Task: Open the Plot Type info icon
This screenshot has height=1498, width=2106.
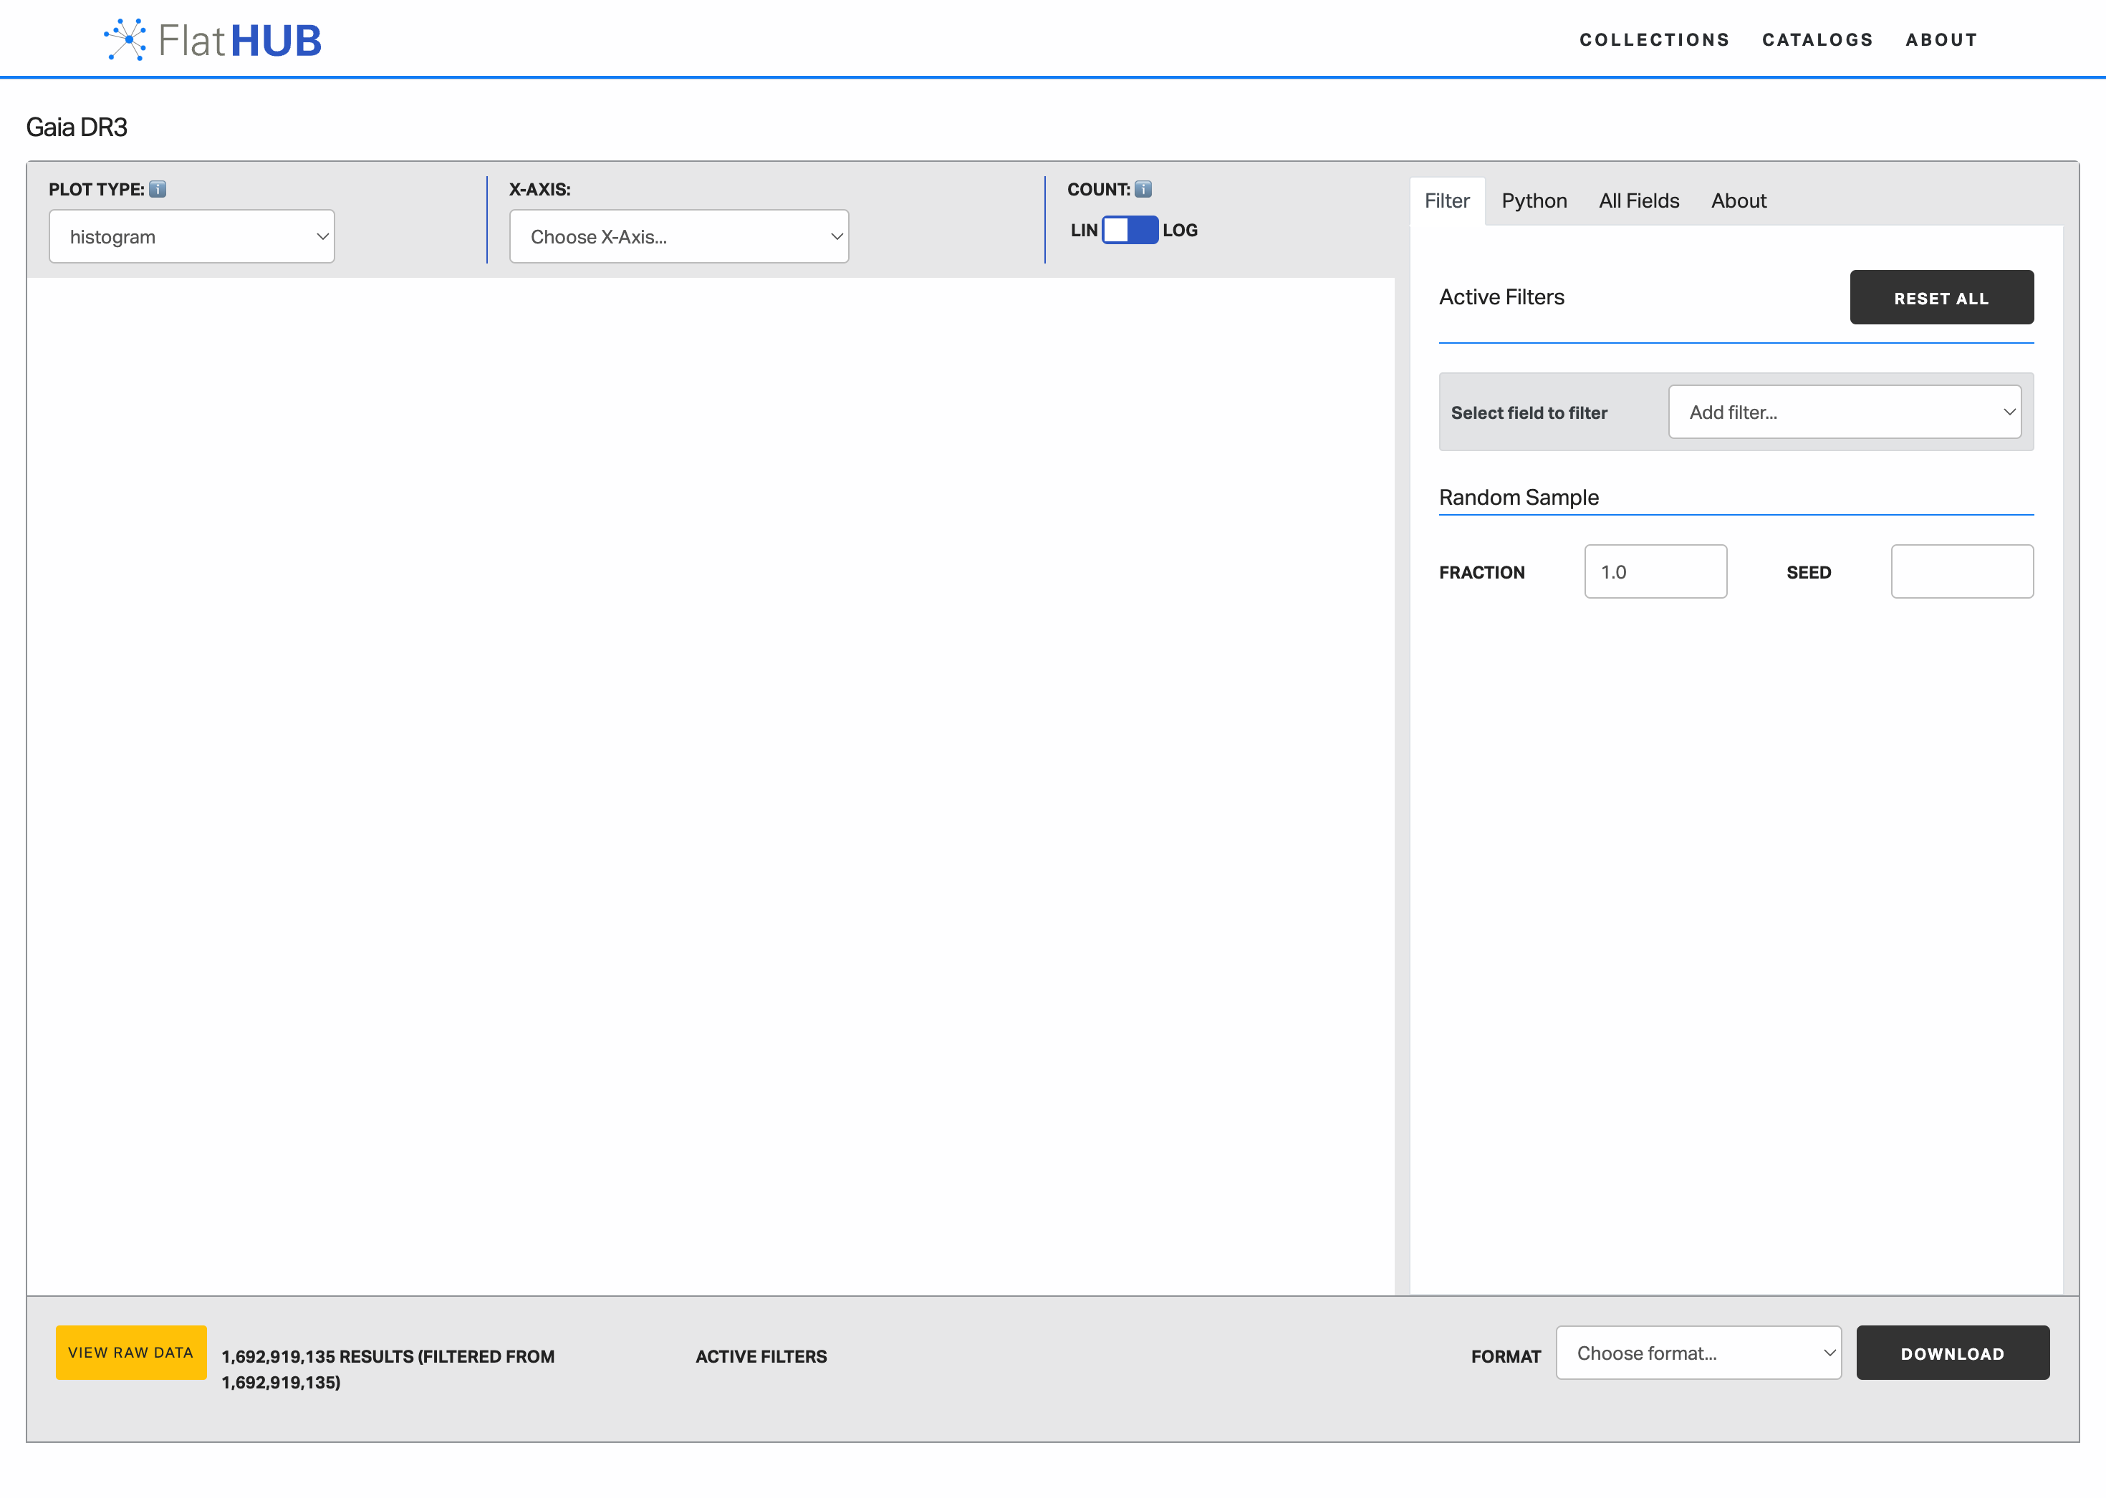Action: (x=158, y=189)
